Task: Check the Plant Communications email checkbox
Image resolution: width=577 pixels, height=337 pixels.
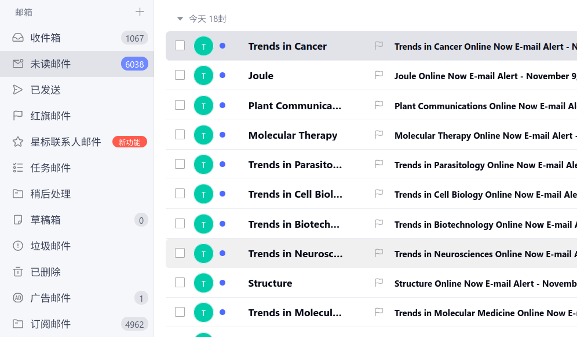Action: tap(180, 105)
